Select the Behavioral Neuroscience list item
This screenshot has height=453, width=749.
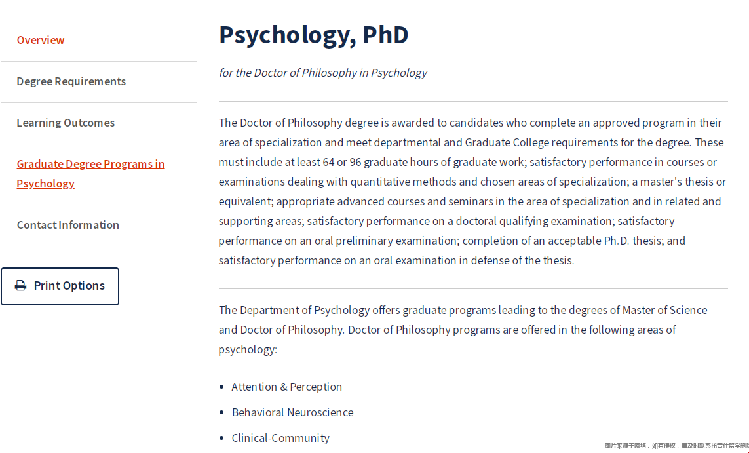[292, 413]
